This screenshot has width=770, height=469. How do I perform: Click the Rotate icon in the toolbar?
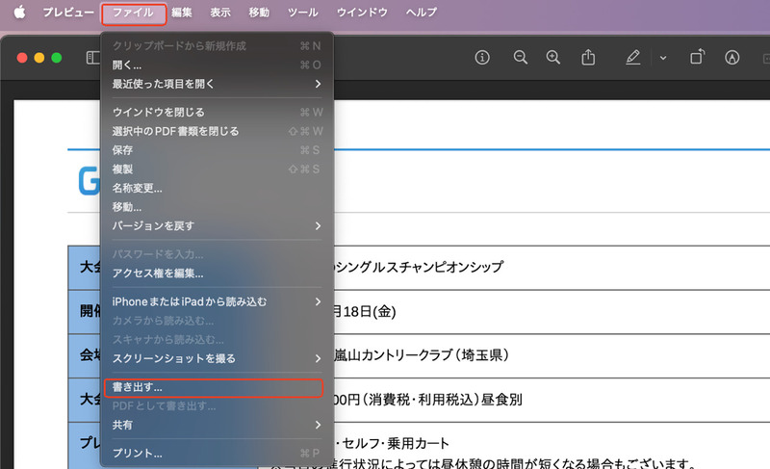click(697, 58)
